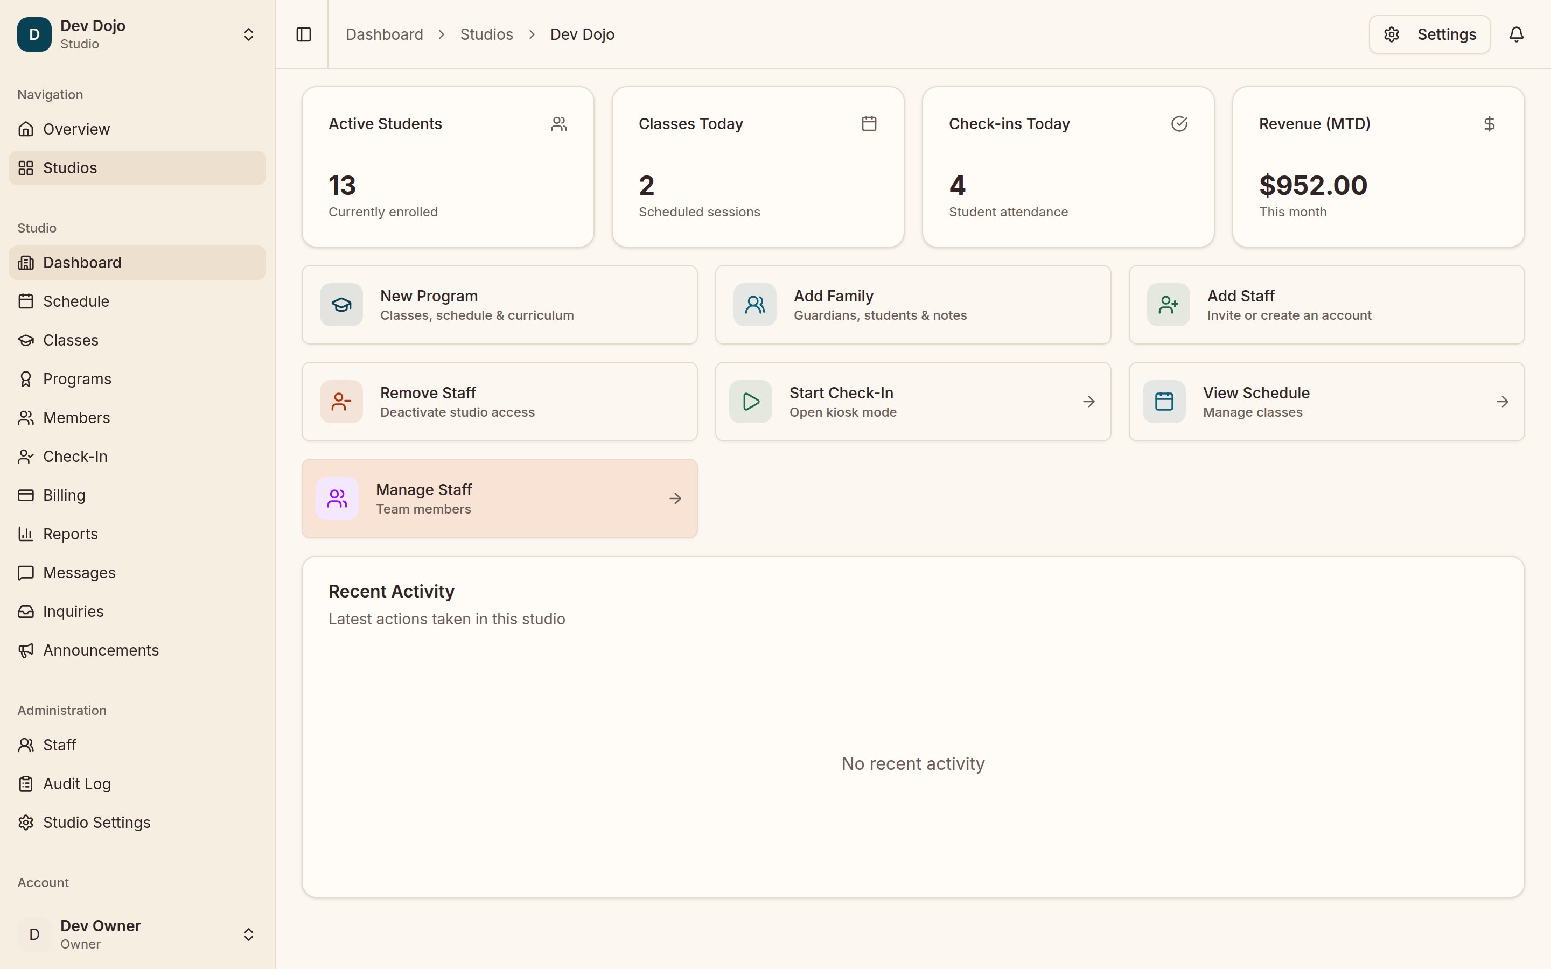The image size is (1551, 969).
Task: Open the Dashboard sidebar item
Action: [x=137, y=263]
